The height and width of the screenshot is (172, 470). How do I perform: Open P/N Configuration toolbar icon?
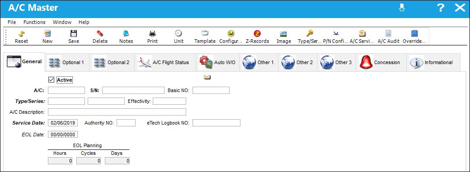[336, 33]
